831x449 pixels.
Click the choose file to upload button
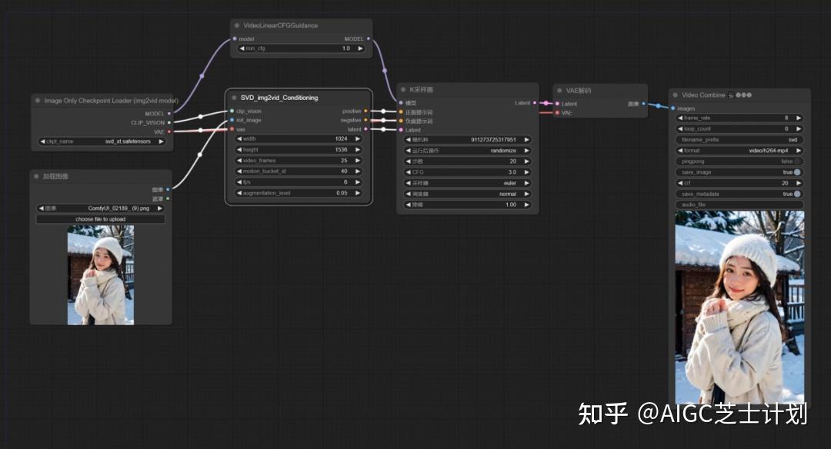(x=100, y=218)
